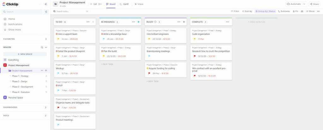Add list to Project Management folder
The width and height of the screenshot is (323, 130).
point(46,71)
